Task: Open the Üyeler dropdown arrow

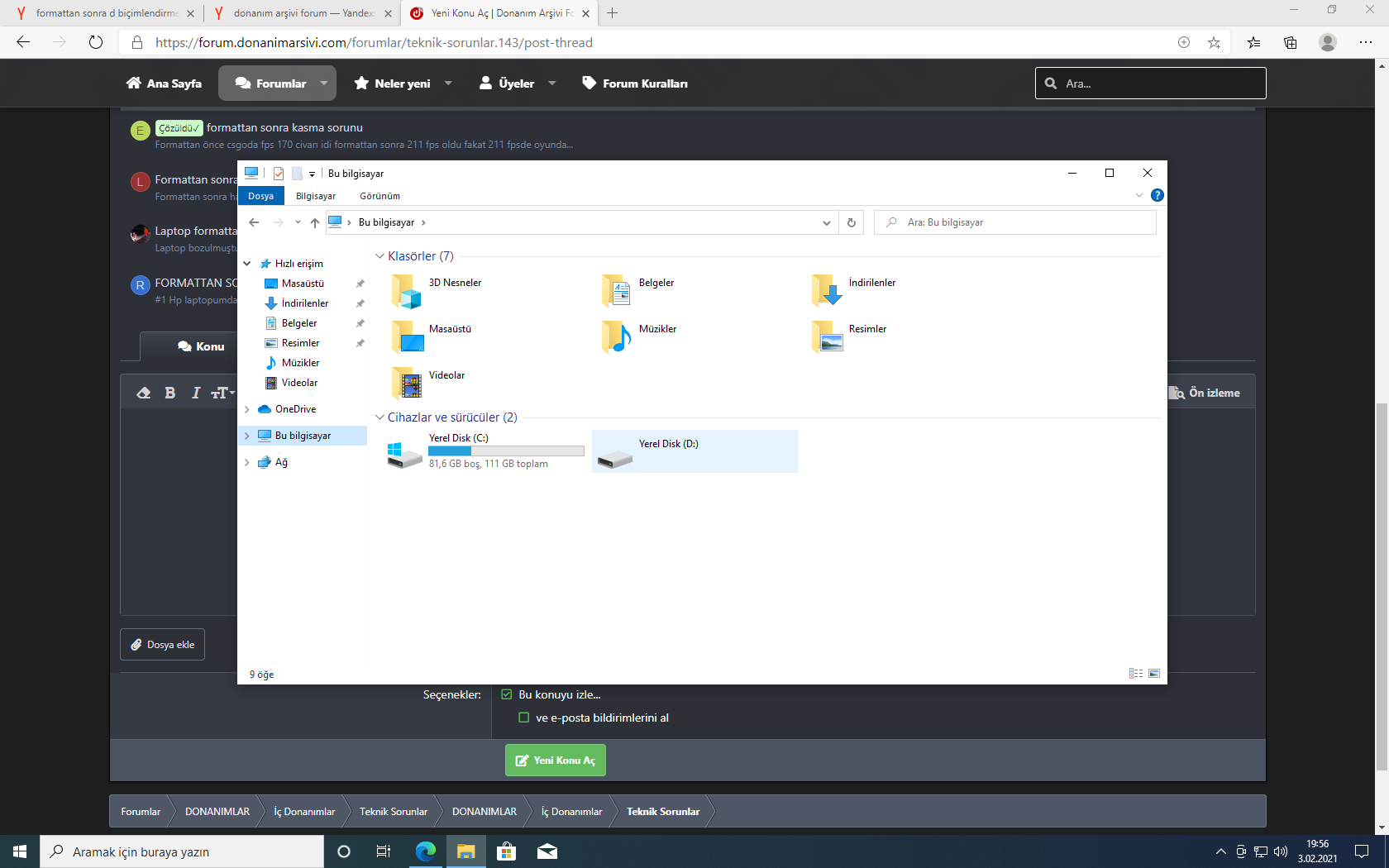Action: [x=552, y=83]
